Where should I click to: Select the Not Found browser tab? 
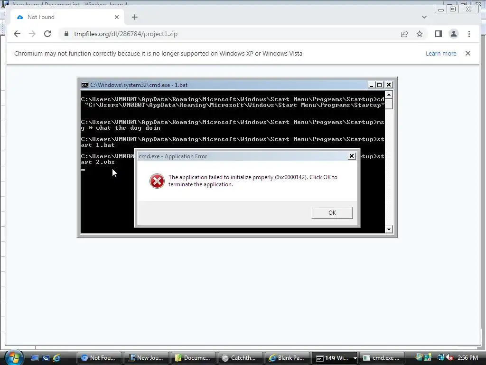(67, 17)
